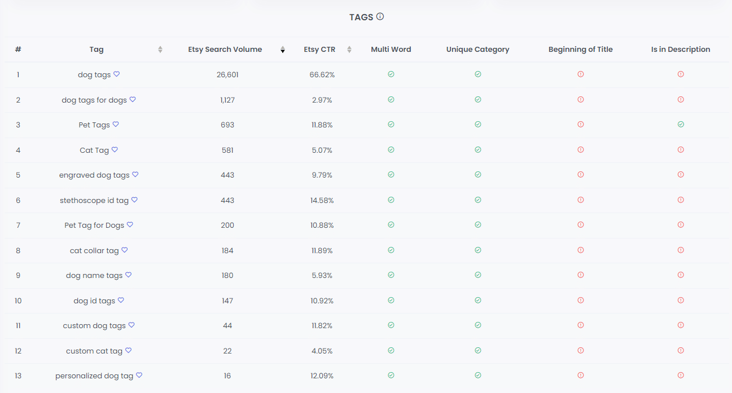732x393 pixels.
Task: Click green Is in Description check for Pet Tags
Action: [x=681, y=124]
